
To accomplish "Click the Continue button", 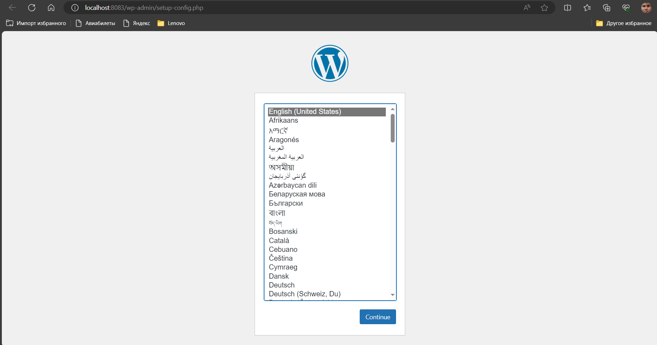I will [x=378, y=317].
